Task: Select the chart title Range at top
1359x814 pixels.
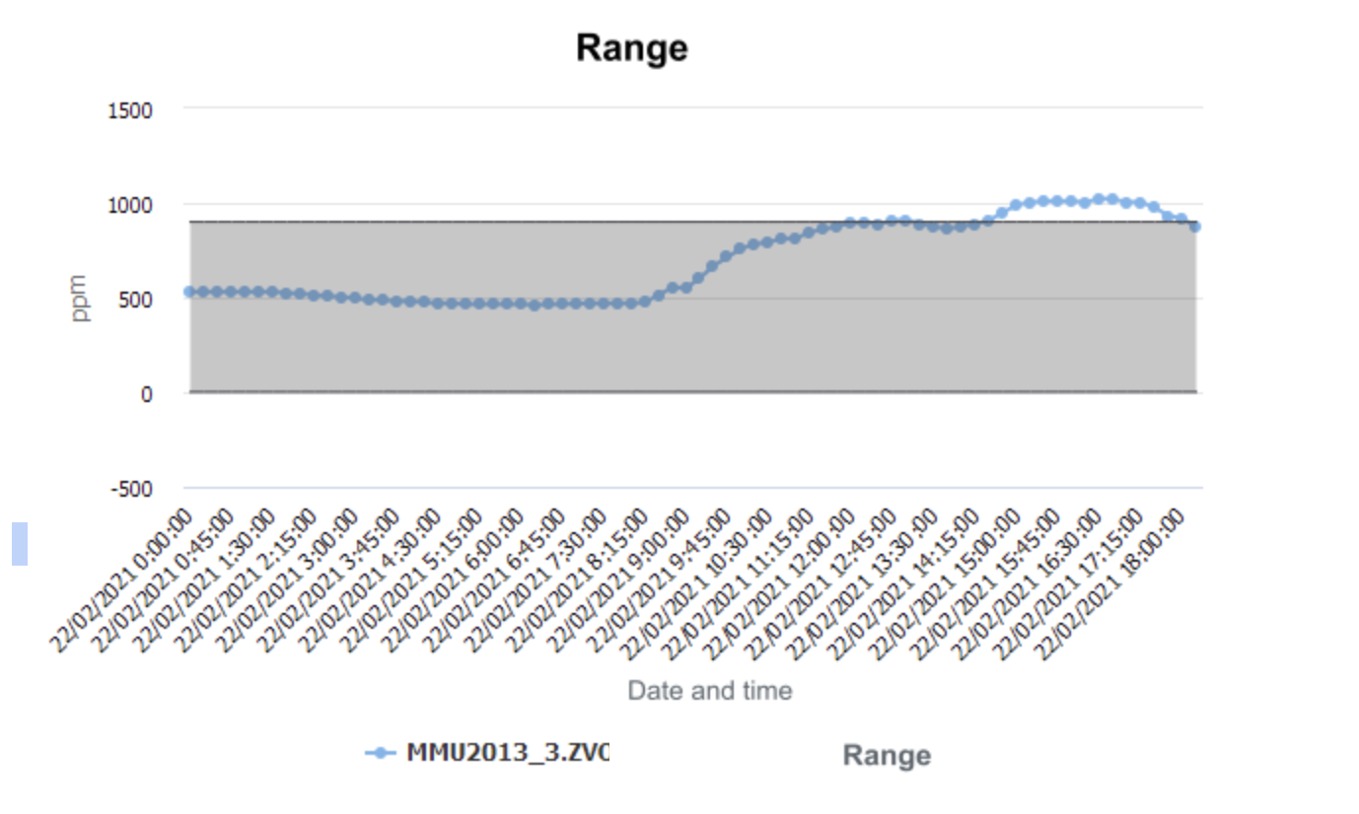Action: 632,47
